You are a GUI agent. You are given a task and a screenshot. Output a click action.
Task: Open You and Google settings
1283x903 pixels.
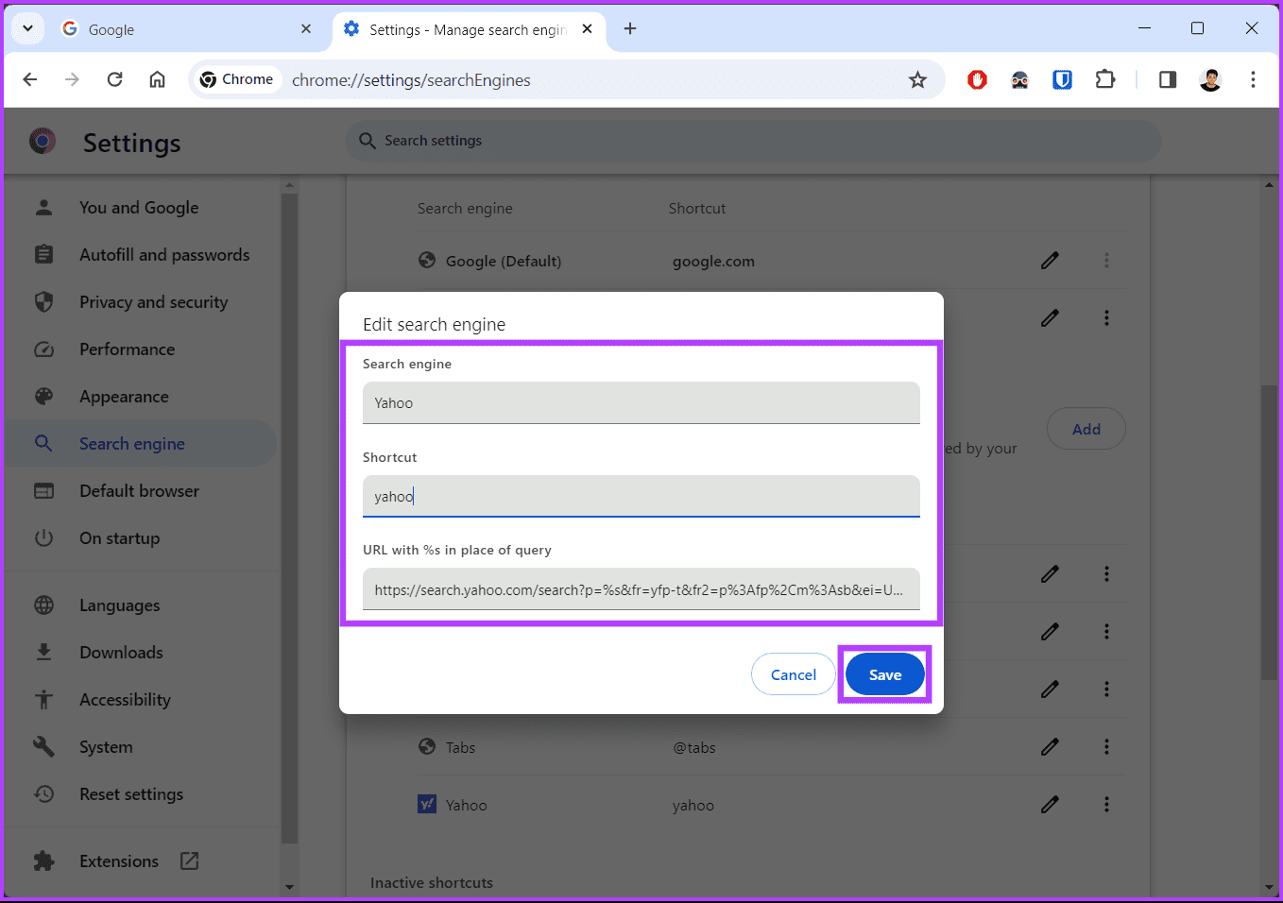tap(139, 208)
